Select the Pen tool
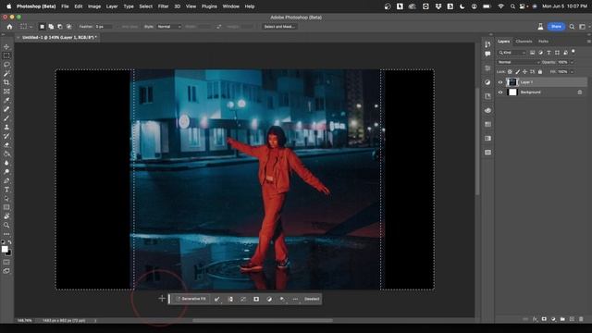Screen dimensions: 592x333 6,180
